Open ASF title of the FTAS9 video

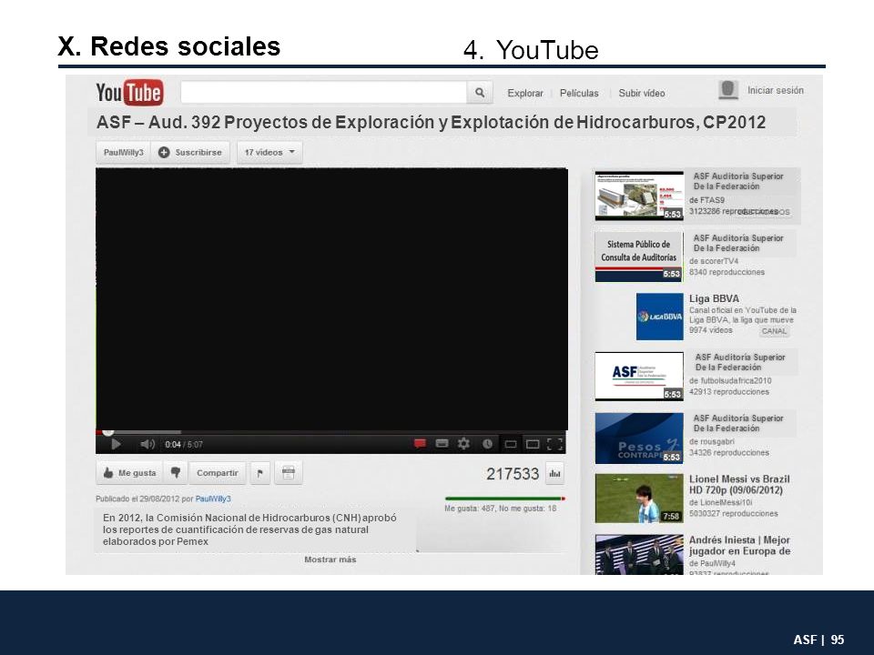click(x=738, y=181)
